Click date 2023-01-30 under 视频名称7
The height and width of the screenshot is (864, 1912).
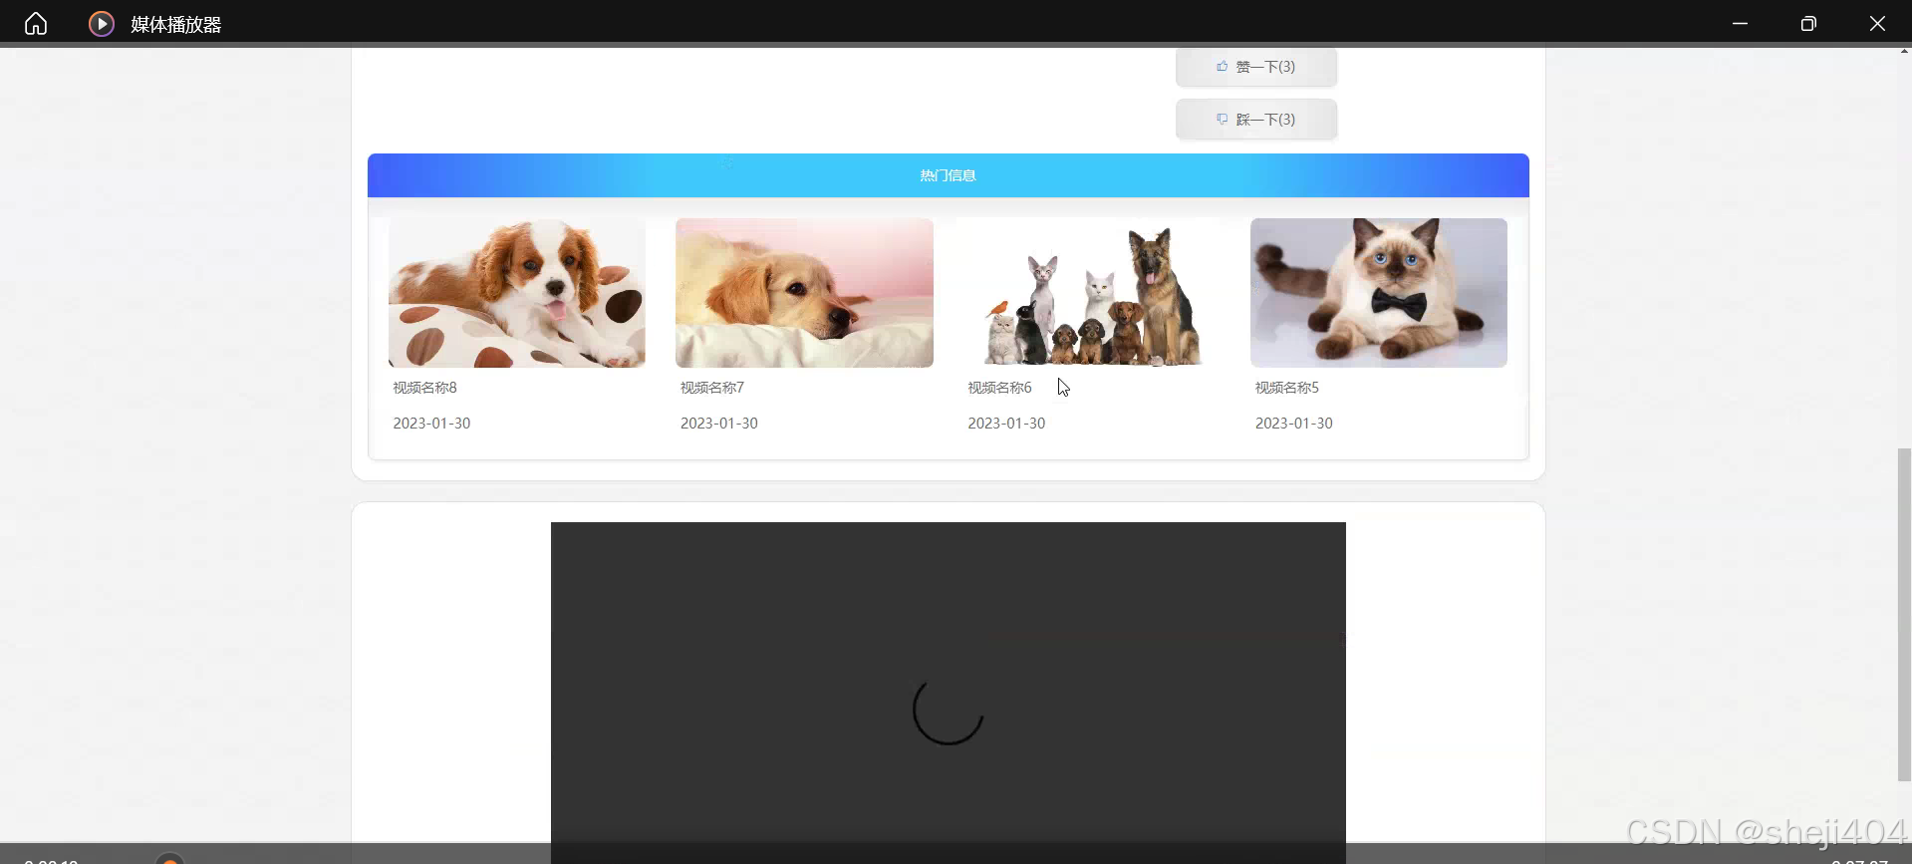click(x=718, y=424)
